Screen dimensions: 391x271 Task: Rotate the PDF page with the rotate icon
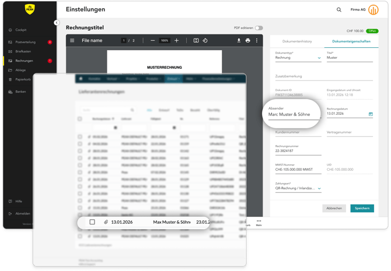[x=205, y=41]
